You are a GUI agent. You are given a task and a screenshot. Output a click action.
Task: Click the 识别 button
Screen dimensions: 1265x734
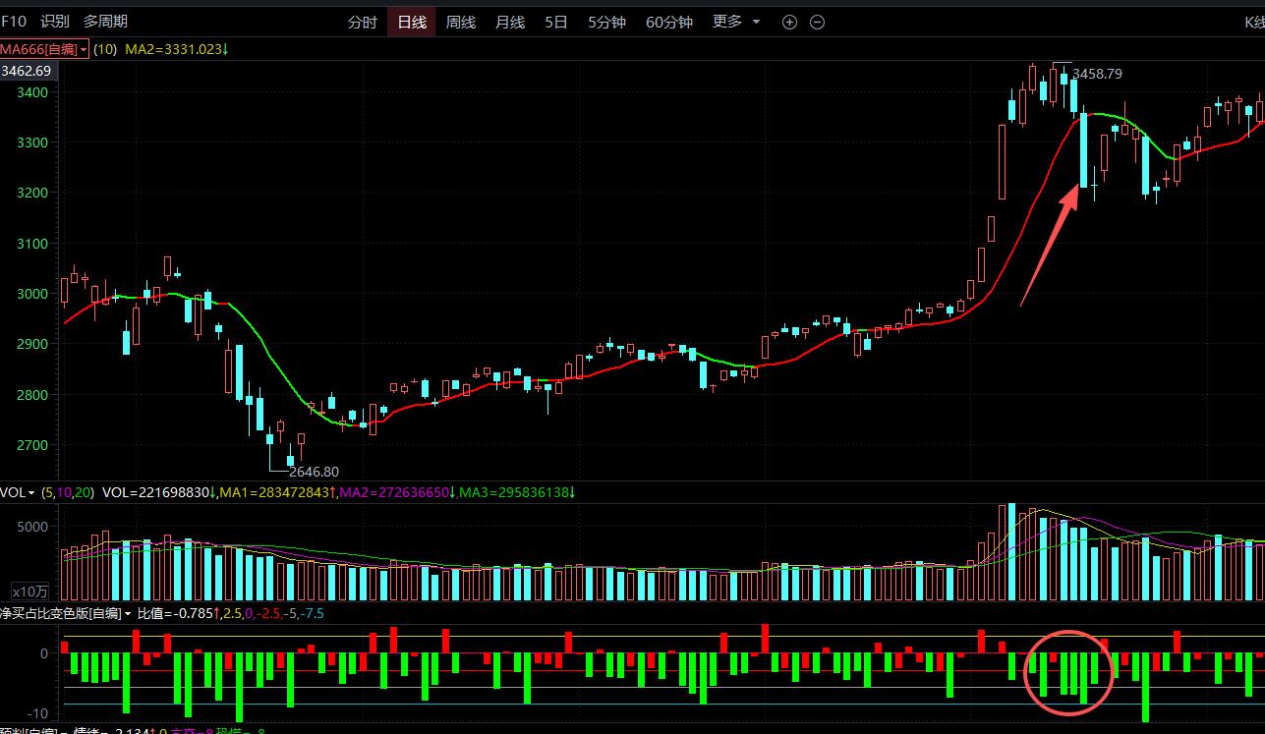55,22
